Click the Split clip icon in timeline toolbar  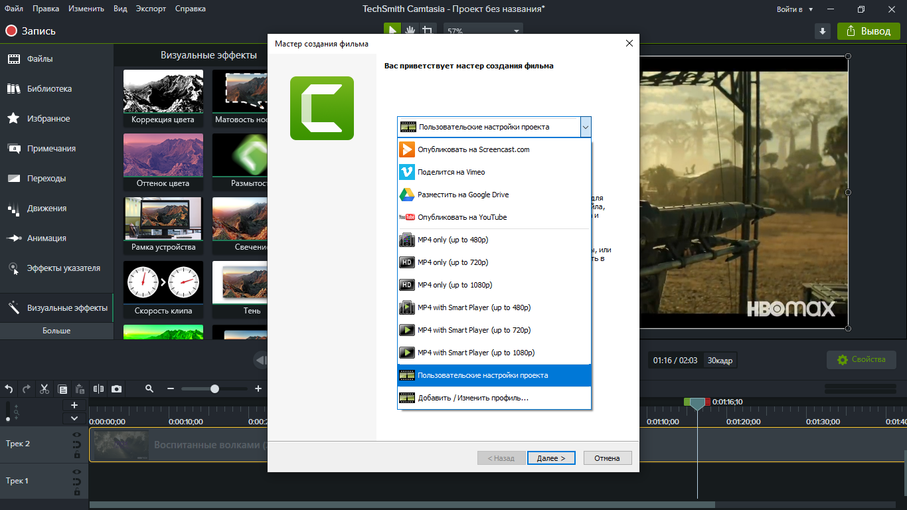[x=99, y=389]
